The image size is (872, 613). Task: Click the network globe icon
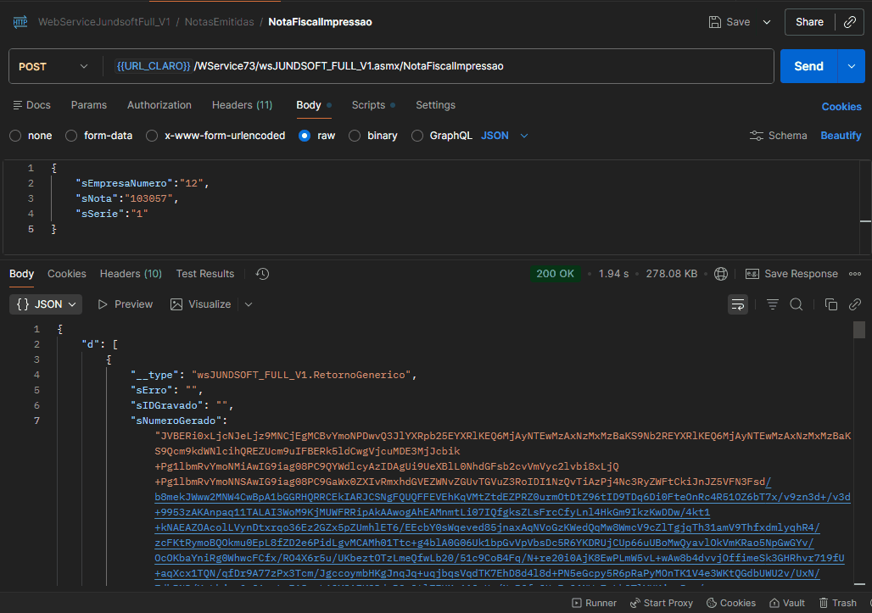721,274
